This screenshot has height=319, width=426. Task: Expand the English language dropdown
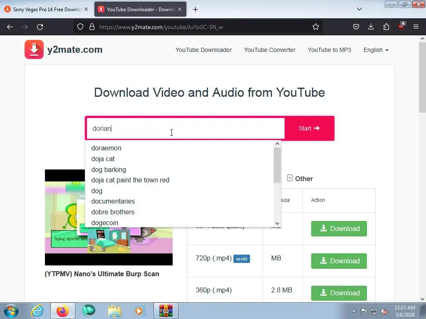click(x=376, y=50)
